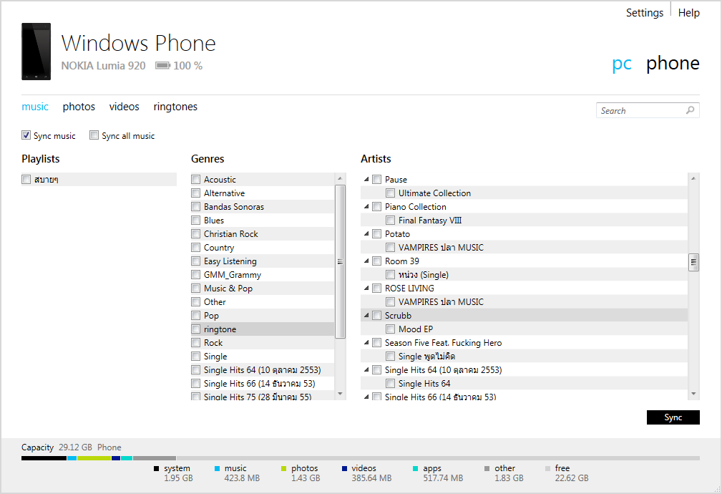Go to the ringtones tab

[175, 107]
